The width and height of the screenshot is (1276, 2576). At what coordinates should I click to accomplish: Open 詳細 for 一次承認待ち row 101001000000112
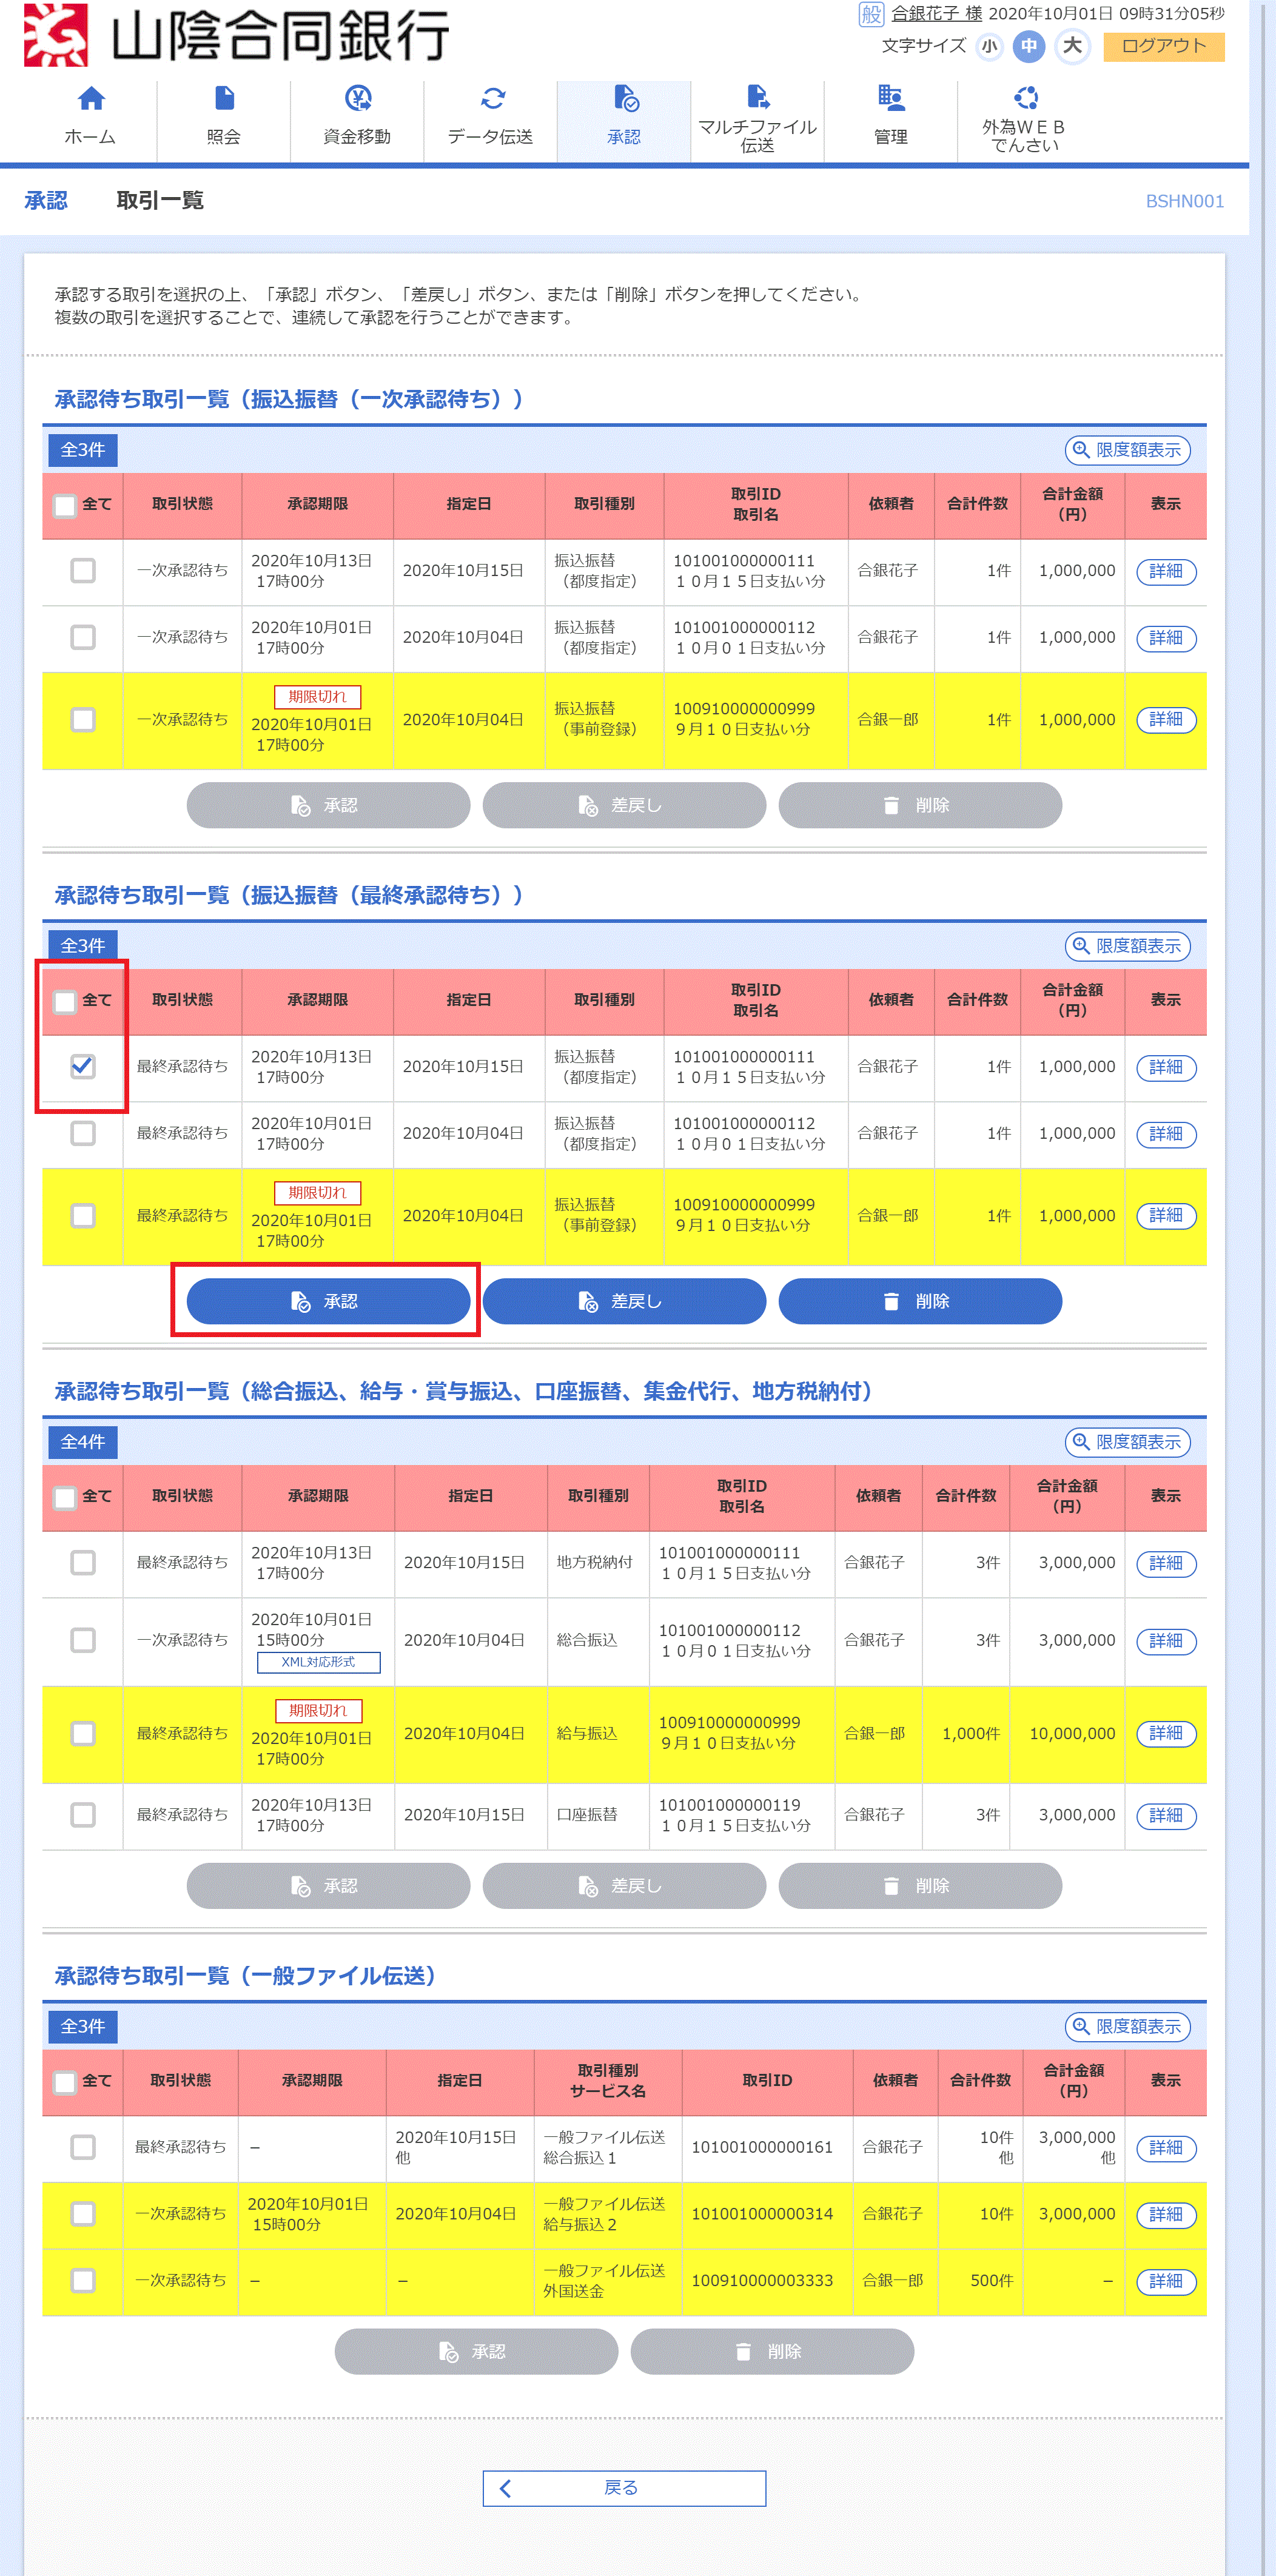pos(1166,638)
